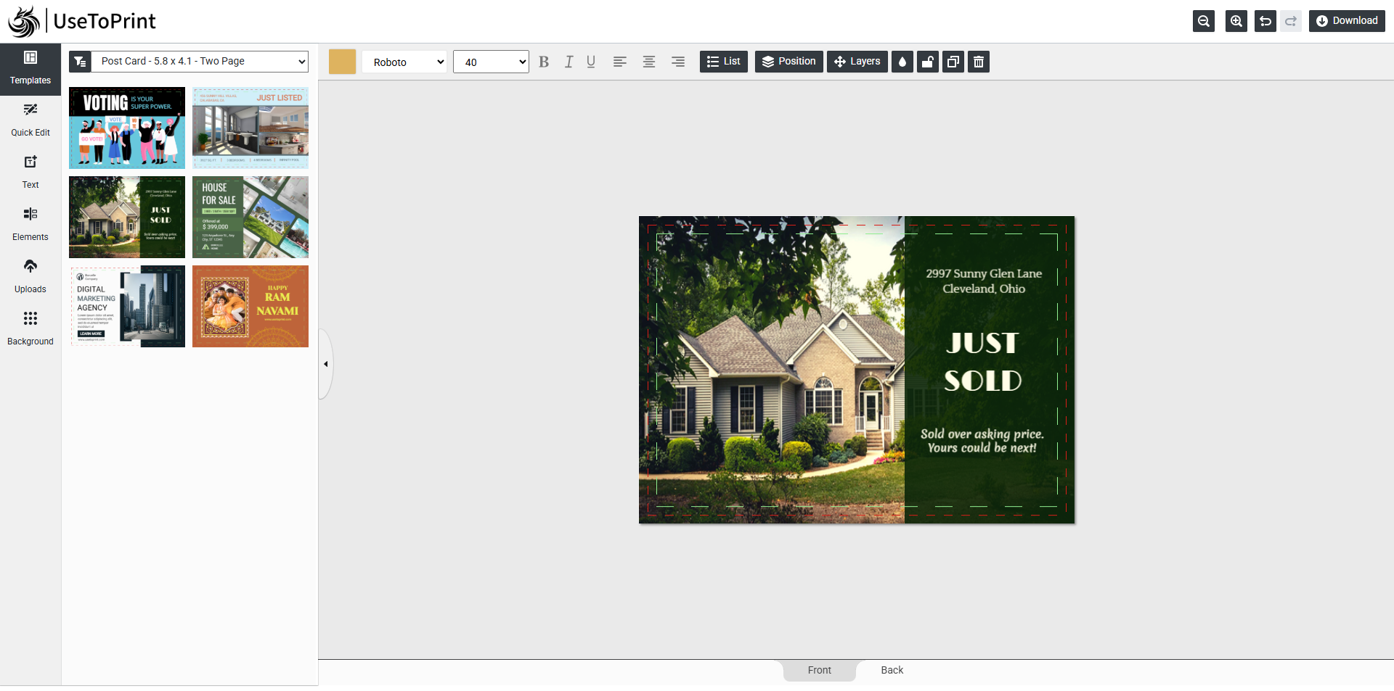Duplicate the selected object

(x=953, y=62)
